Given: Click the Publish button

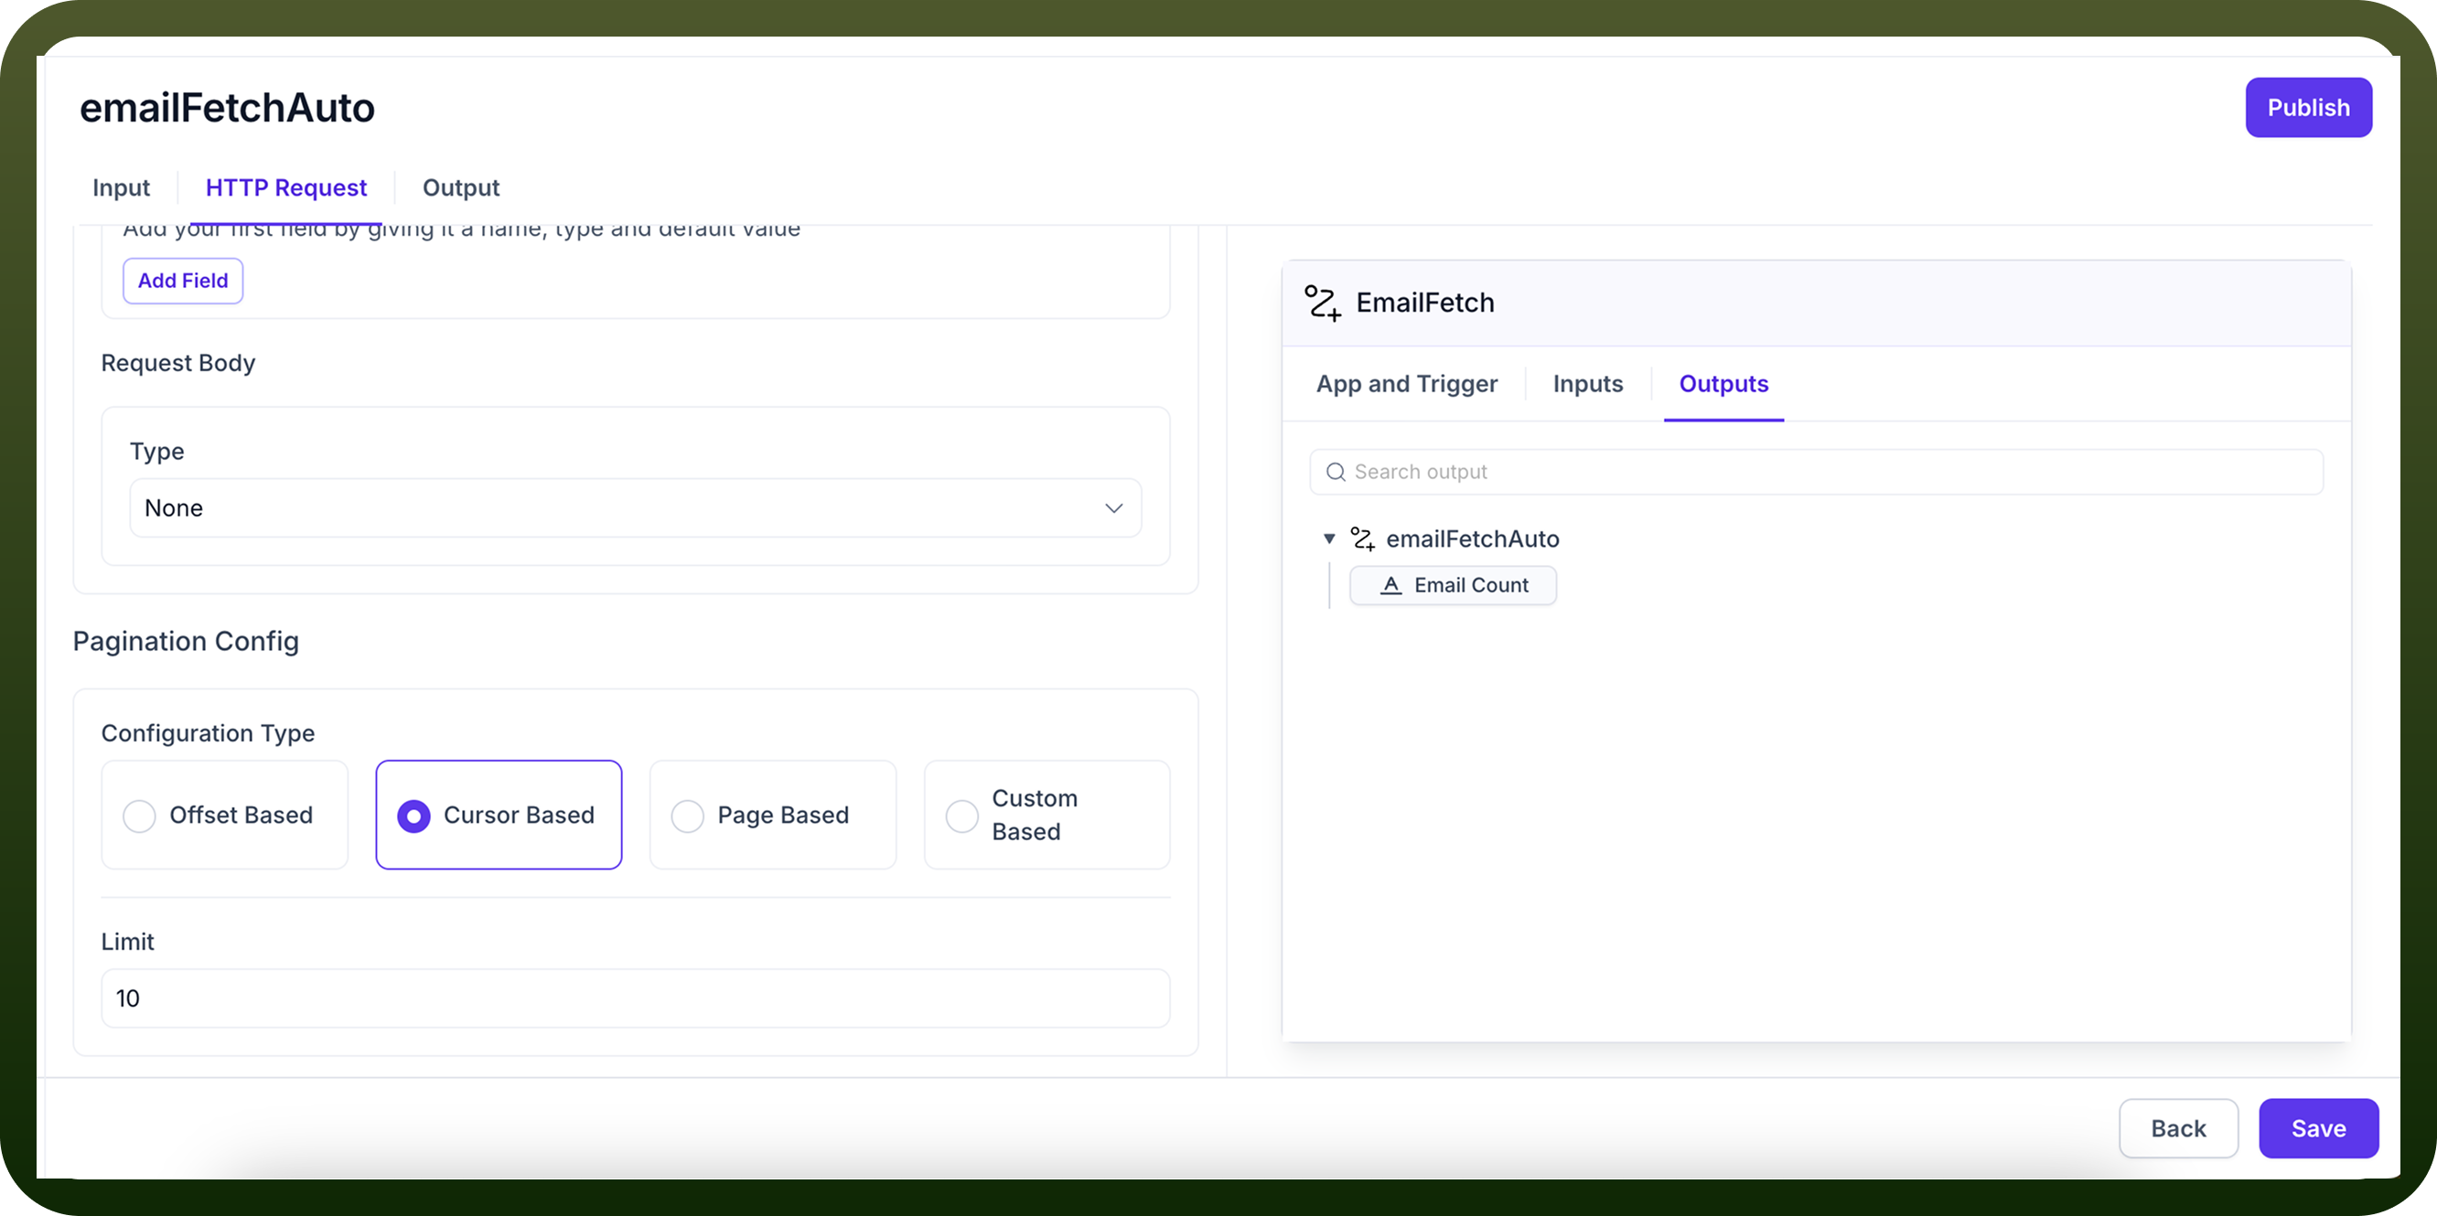Looking at the screenshot, I should (x=2307, y=108).
